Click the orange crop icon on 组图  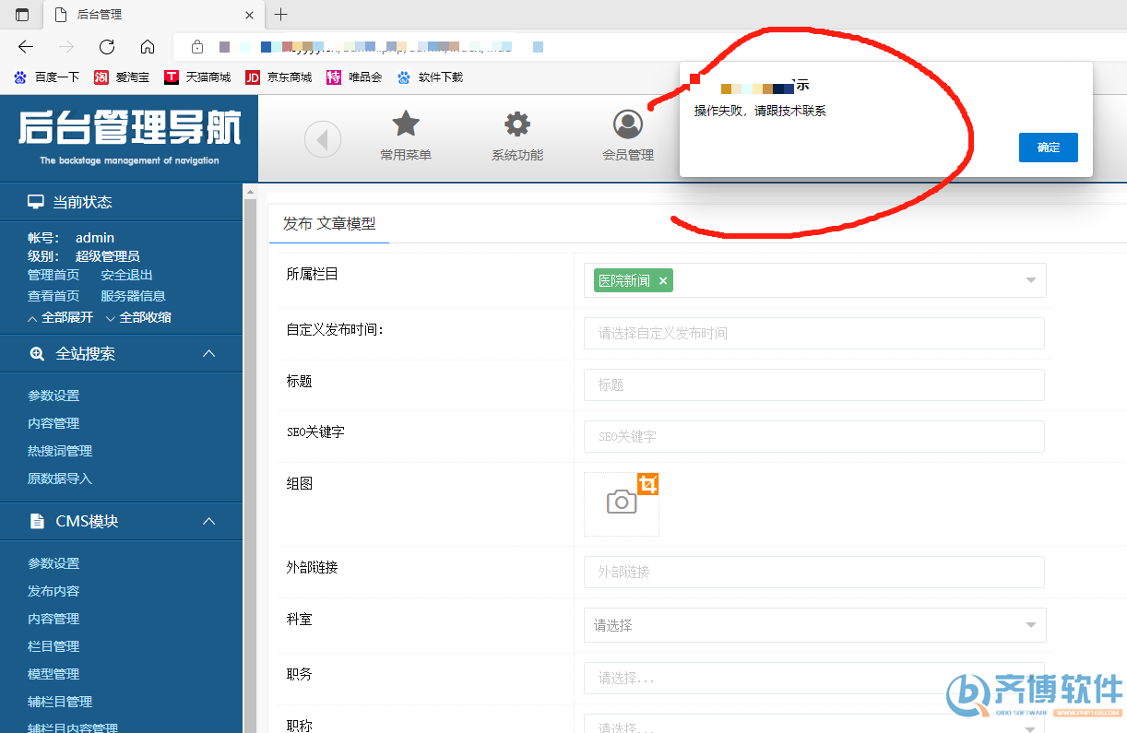(x=647, y=484)
